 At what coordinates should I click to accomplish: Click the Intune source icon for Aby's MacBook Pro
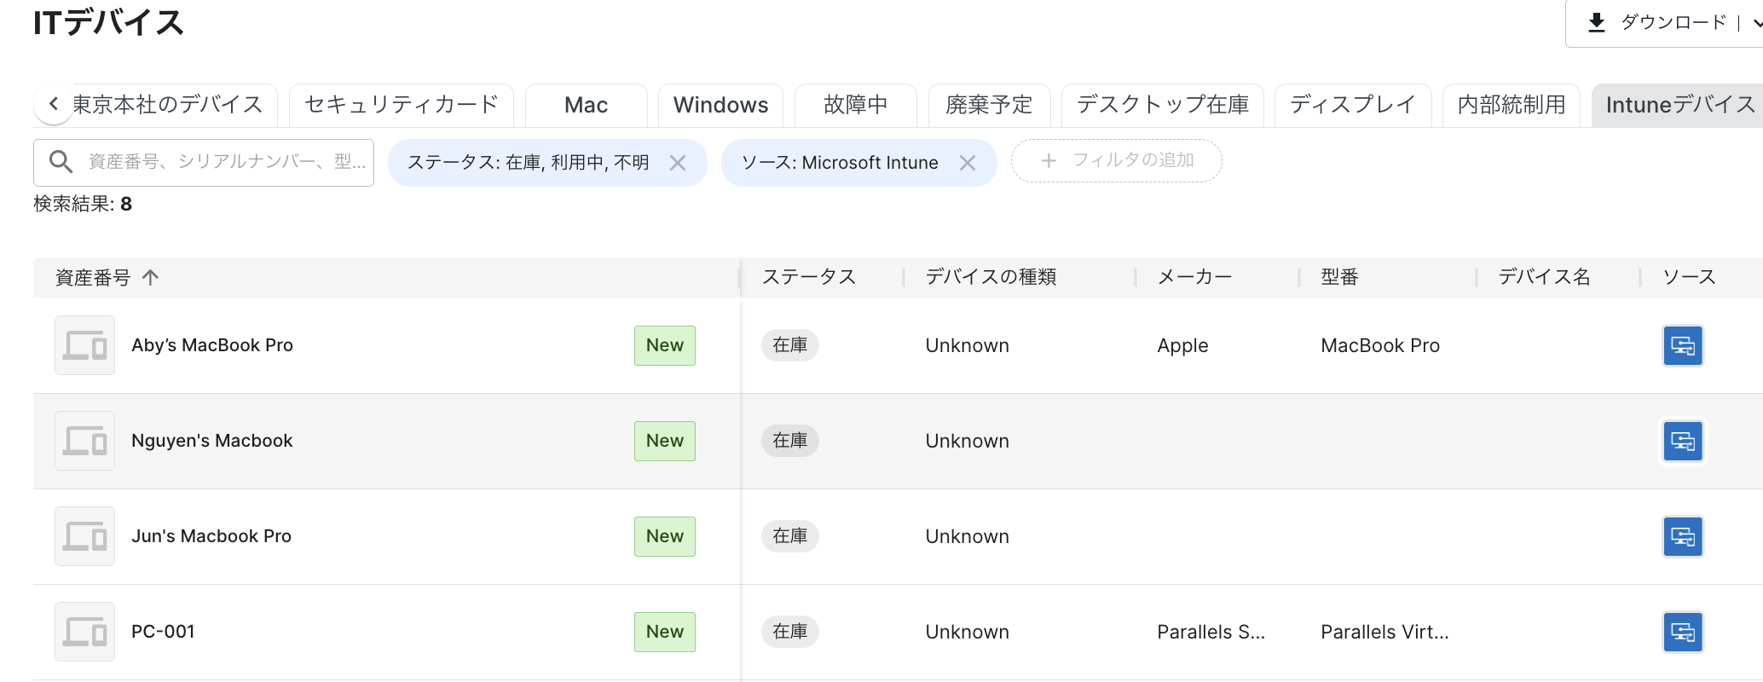(x=1682, y=345)
